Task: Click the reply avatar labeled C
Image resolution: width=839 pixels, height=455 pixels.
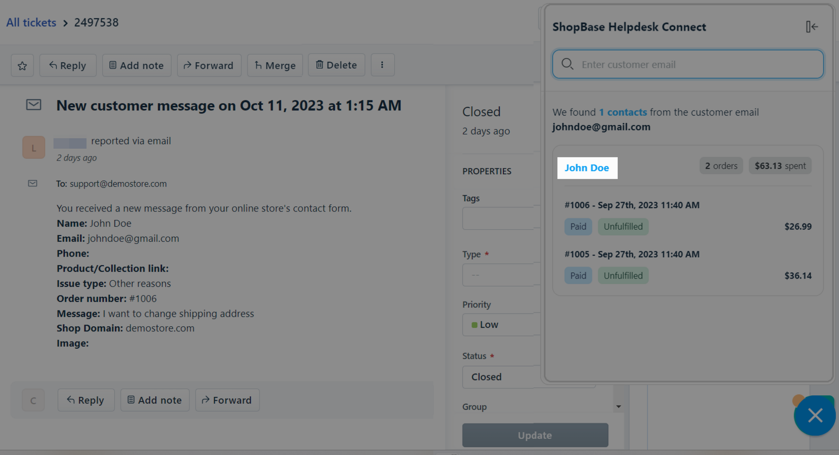Action: point(33,401)
